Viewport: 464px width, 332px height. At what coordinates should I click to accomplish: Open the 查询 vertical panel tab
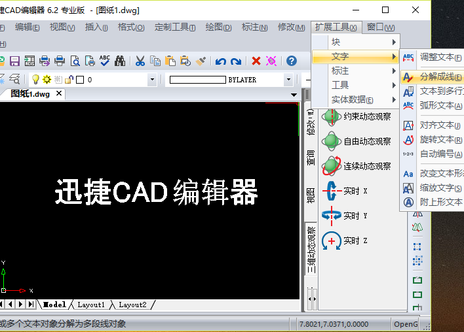(311, 158)
